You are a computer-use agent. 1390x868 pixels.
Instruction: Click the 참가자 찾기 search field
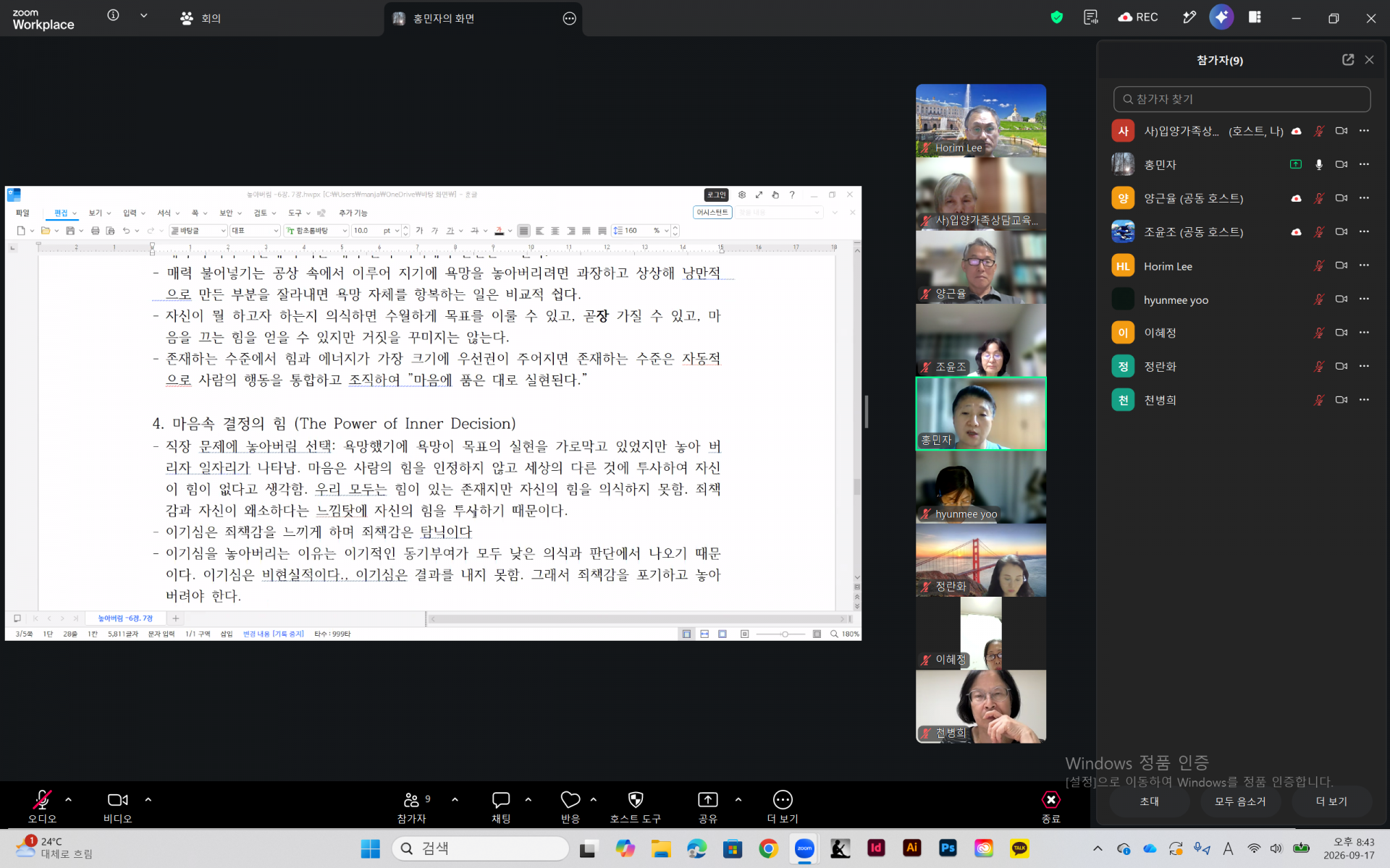click(1242, 99)
